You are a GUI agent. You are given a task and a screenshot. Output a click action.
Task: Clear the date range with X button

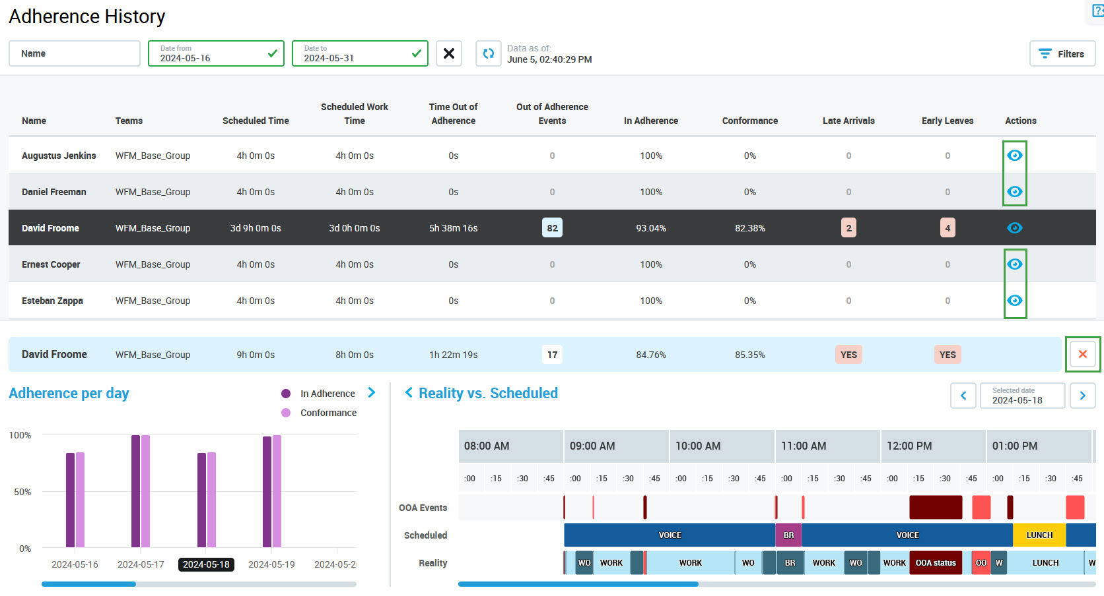pyautogui.click(x=449, y=53)
